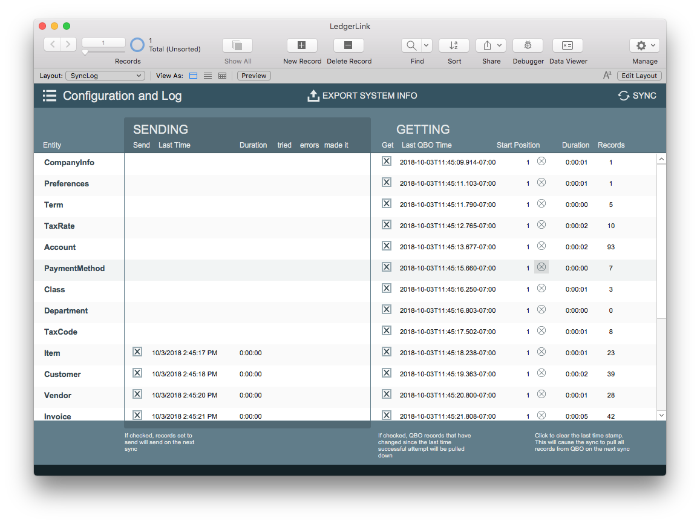
Task: Open the Layout SyncLog dropdown
Action: (x=105, y=76)
